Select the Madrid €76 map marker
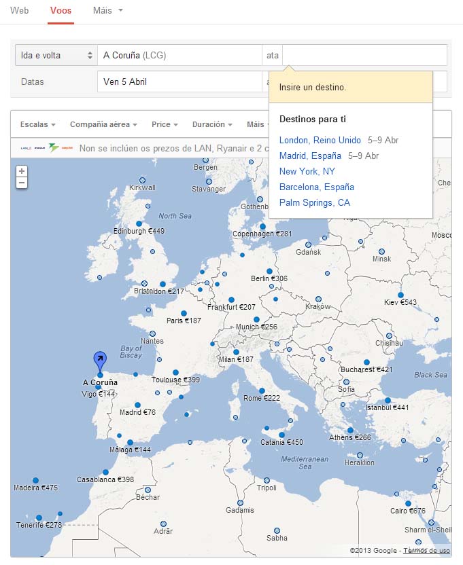Viewport: 463px width, 565px height. tap(137, 405)
